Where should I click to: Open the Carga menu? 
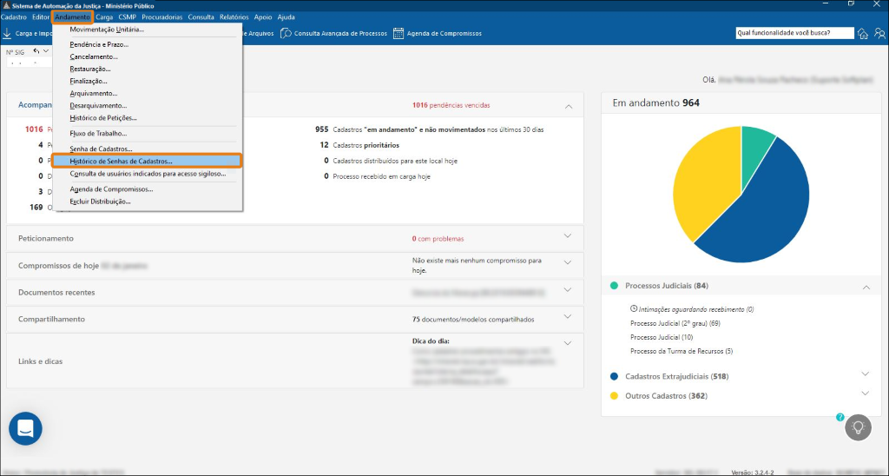(104, 17)
